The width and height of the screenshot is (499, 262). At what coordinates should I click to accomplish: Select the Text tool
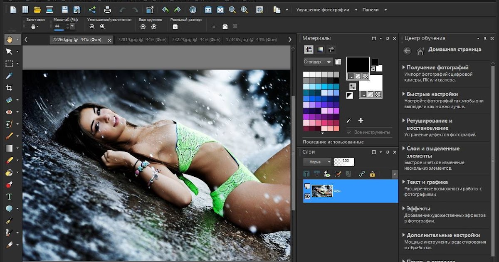pos(9,196)
